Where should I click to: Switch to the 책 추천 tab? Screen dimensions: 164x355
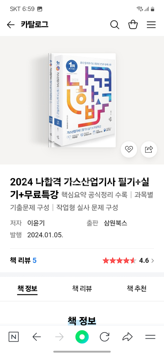tap(137, 288)
